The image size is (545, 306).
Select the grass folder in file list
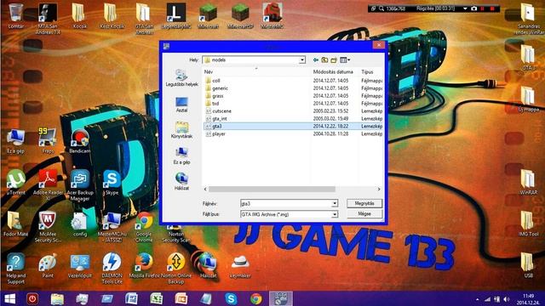218,96
